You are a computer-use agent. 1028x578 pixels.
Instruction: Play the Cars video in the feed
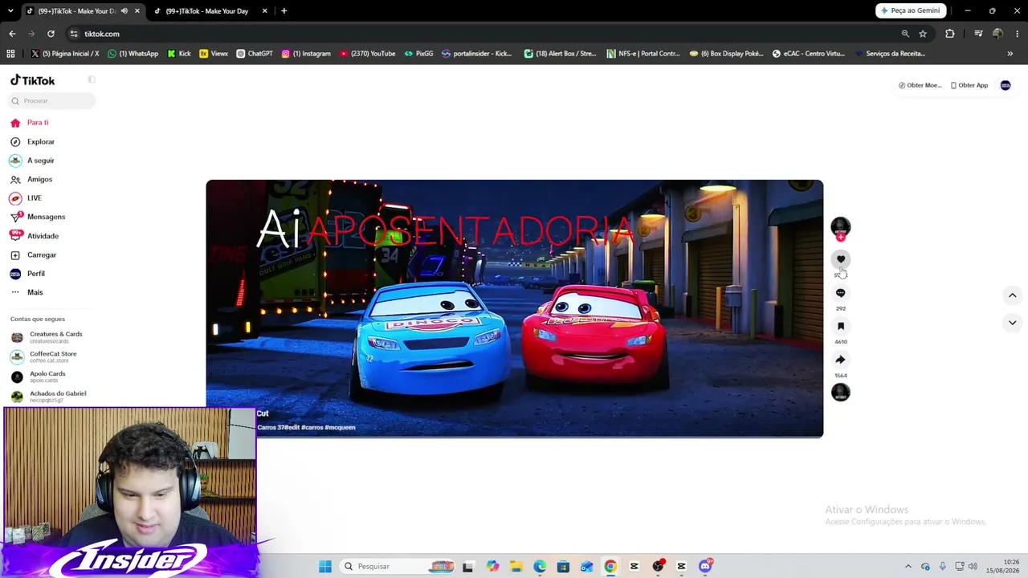pyautogui.click(x=514, y=308)
